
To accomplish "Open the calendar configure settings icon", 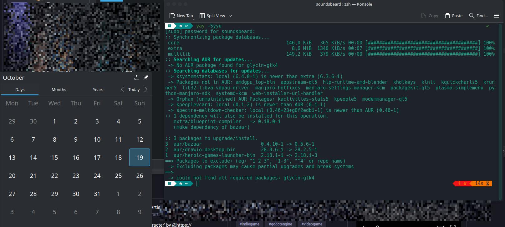I will 136,78.
